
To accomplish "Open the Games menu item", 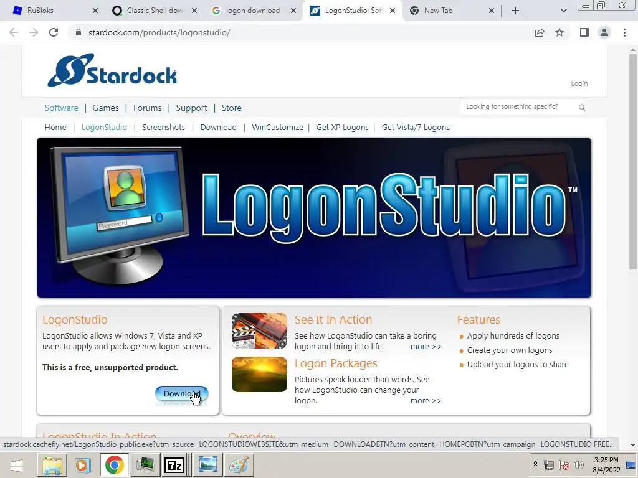I will pos(105,108).
